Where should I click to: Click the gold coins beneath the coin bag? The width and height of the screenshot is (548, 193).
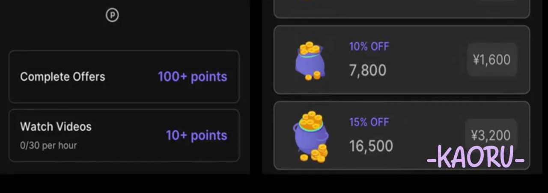pos(313,76)
